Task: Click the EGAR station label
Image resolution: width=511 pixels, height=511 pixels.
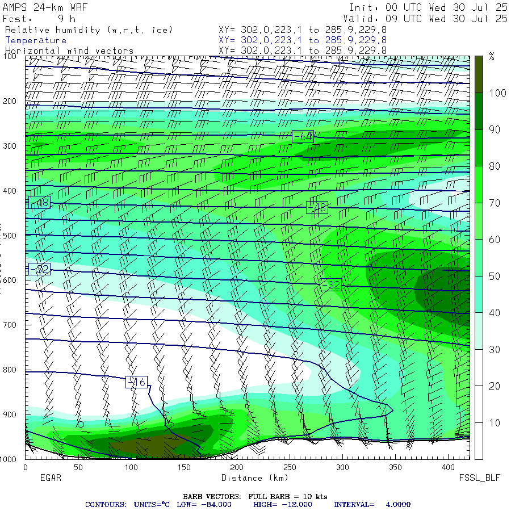Action: (x=51, y=478)
